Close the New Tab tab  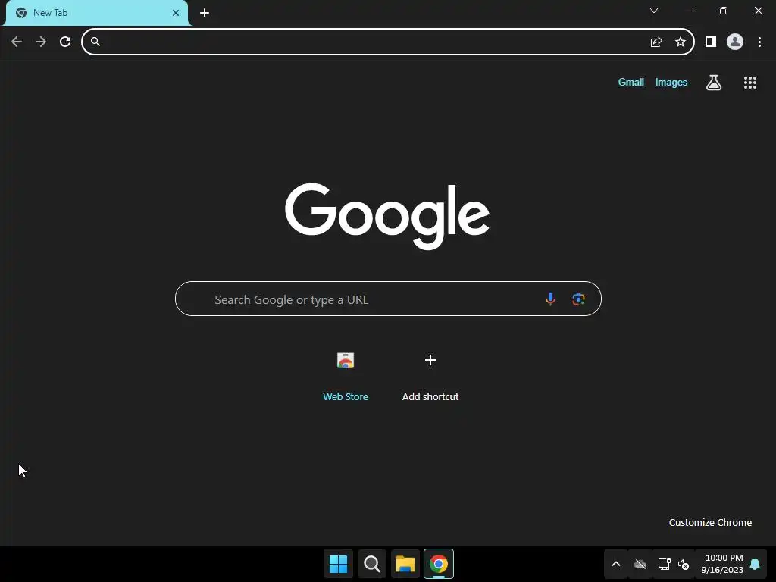(176, 13)
